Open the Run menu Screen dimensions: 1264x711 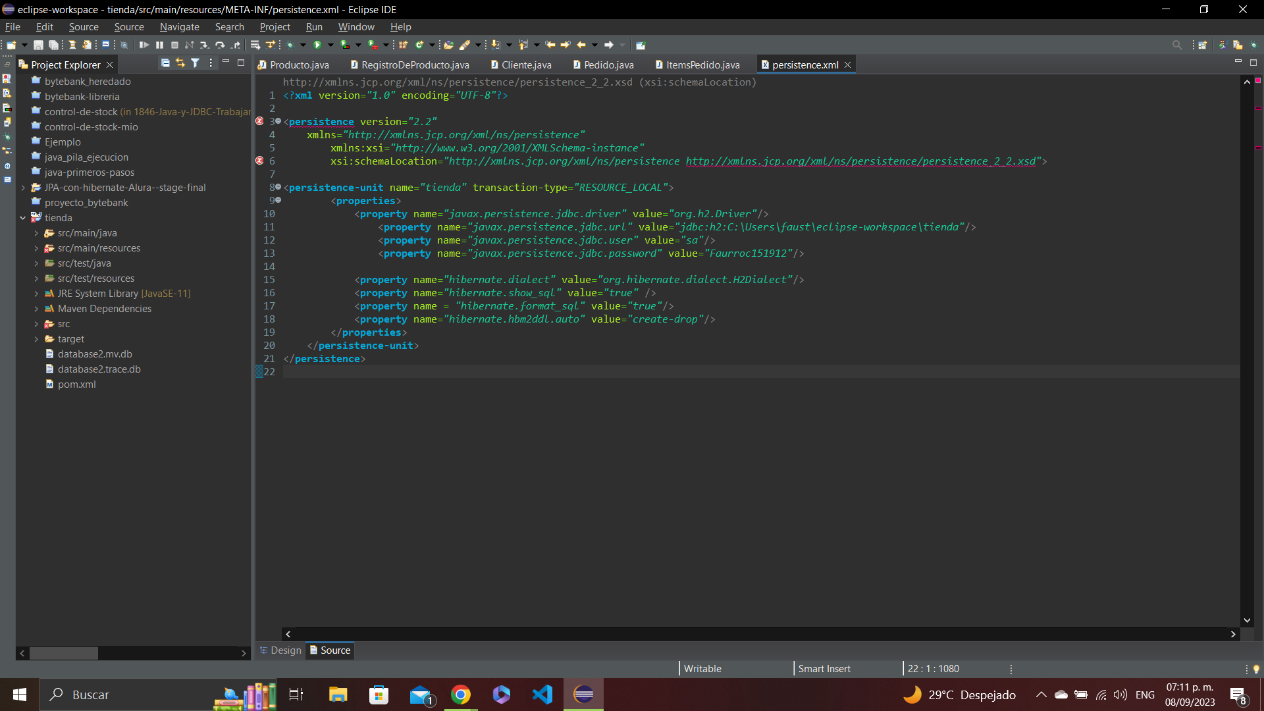click(315, 26)
